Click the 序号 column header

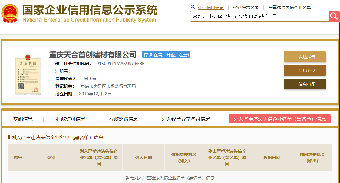18,158
